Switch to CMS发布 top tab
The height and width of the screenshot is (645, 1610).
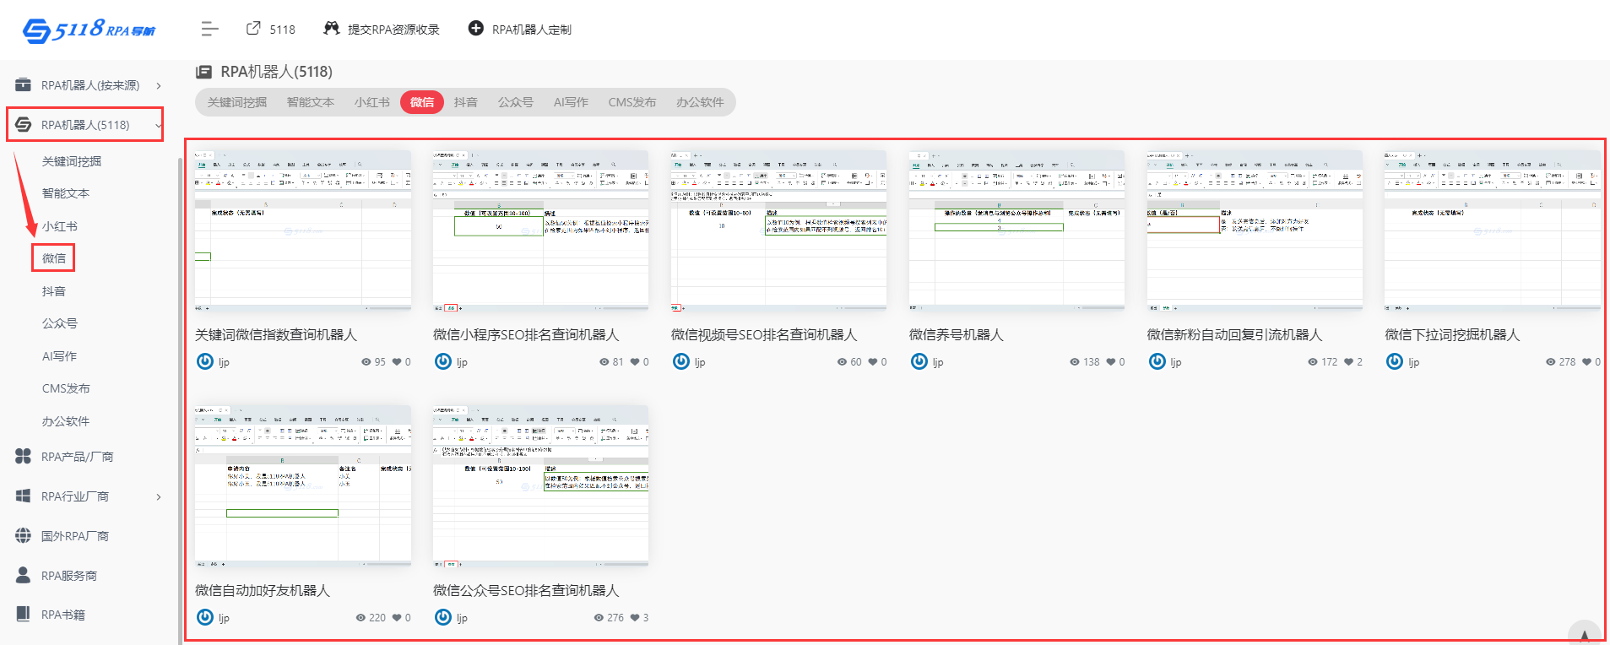(x=632, y=102)
